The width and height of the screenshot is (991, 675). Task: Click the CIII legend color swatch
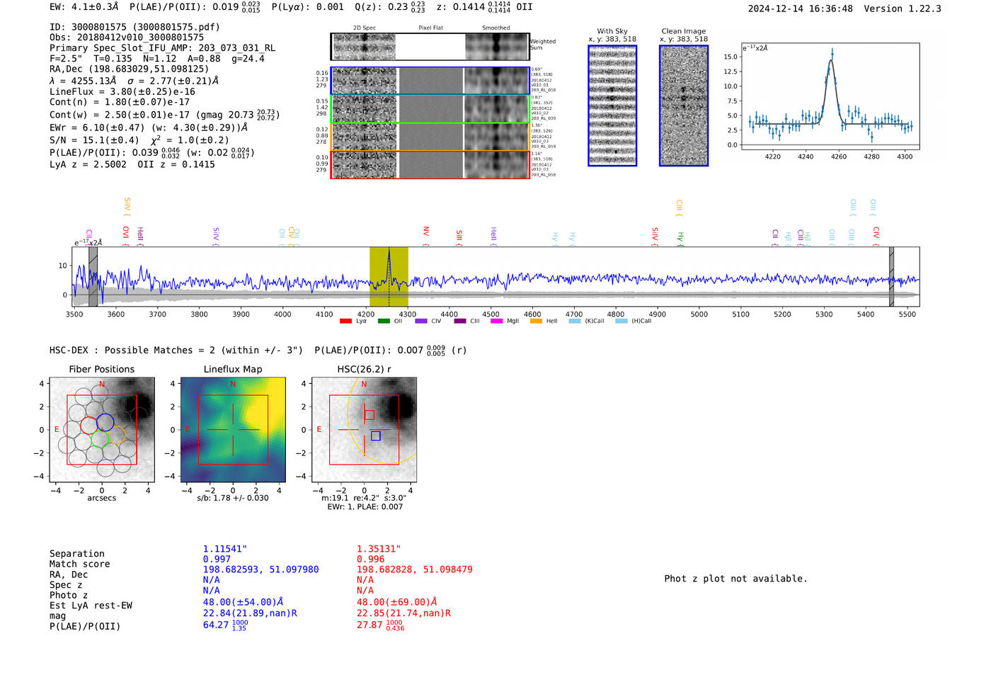[x=460, y=321]
